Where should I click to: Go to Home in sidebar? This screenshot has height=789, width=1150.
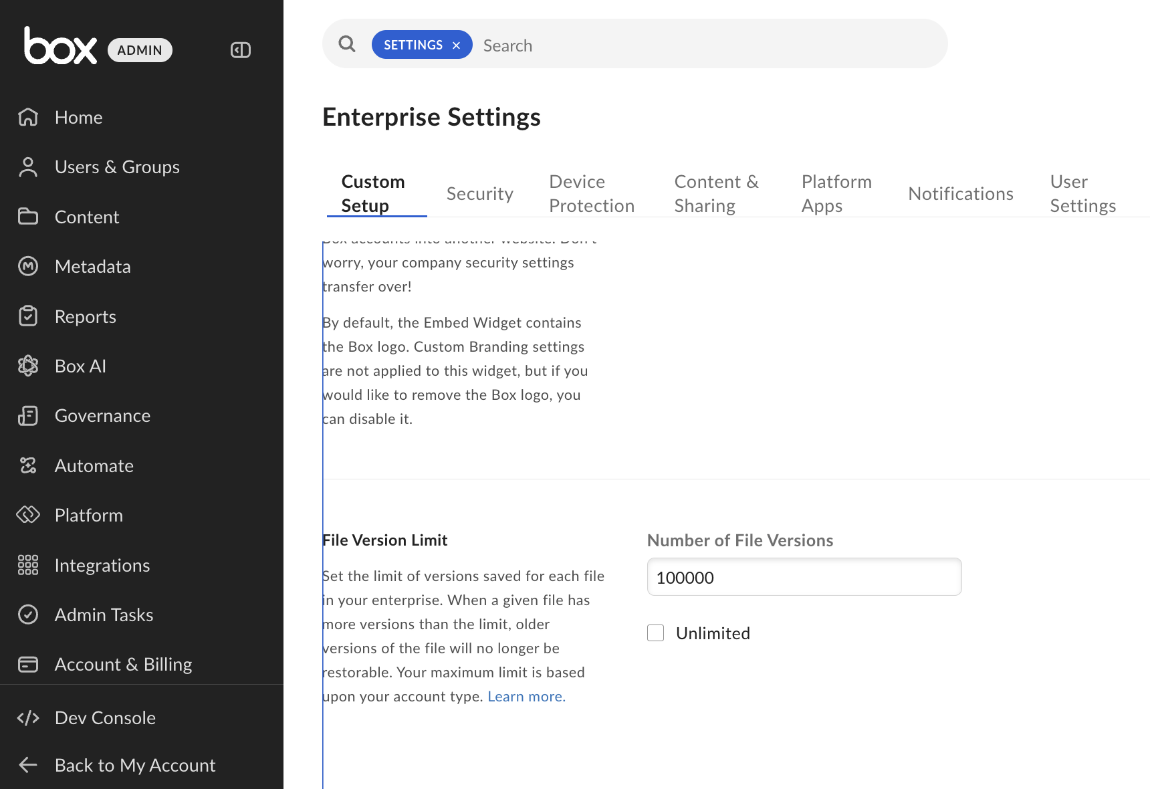click(x=79, y=118)
